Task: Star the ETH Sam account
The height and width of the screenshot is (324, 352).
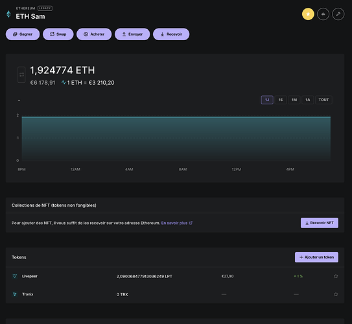Action: 308,14
